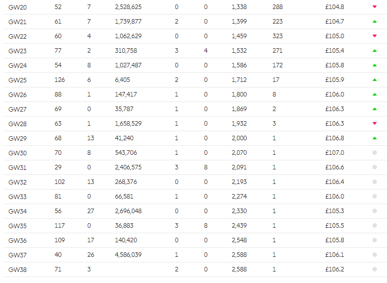This screenshot has width=387, height=283.
Task: Click the red down arrow in GW22 row
Action: (x=374, y=36)
